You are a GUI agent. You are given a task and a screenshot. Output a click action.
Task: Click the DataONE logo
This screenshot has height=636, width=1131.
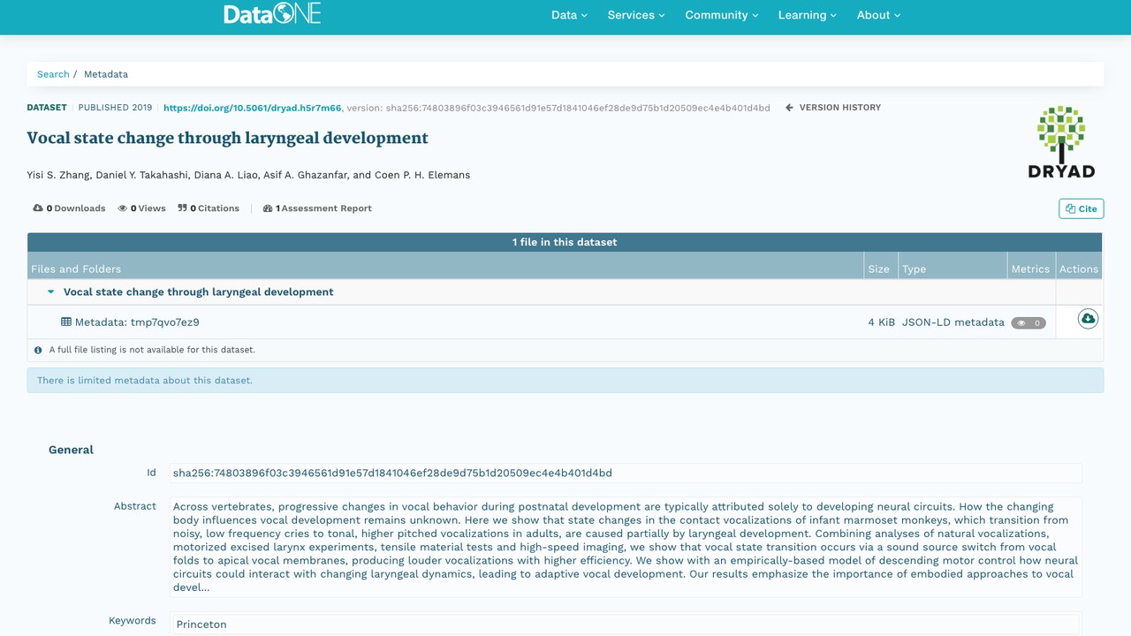272,14
